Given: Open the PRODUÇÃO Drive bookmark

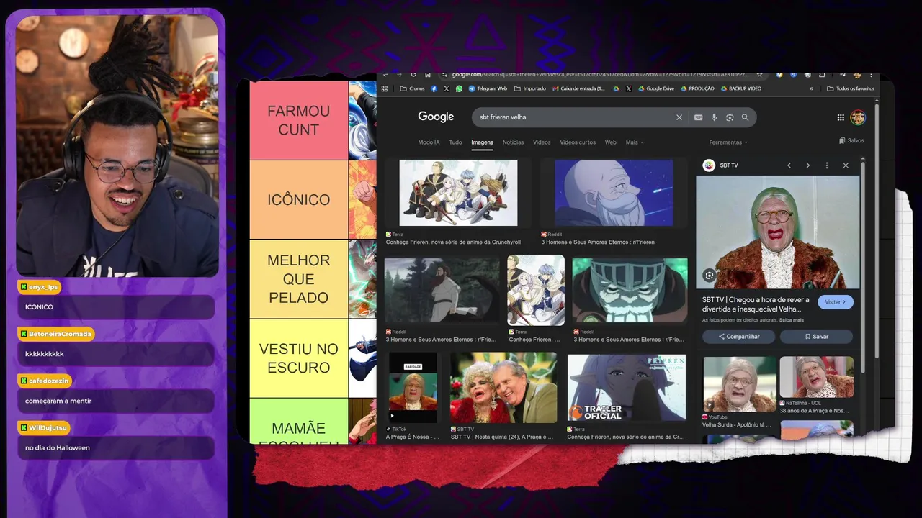Looking at the screenshot, I should [697, 88].
